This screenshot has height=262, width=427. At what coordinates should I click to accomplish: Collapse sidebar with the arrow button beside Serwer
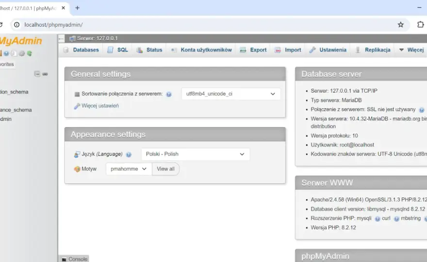click(61, 39)
